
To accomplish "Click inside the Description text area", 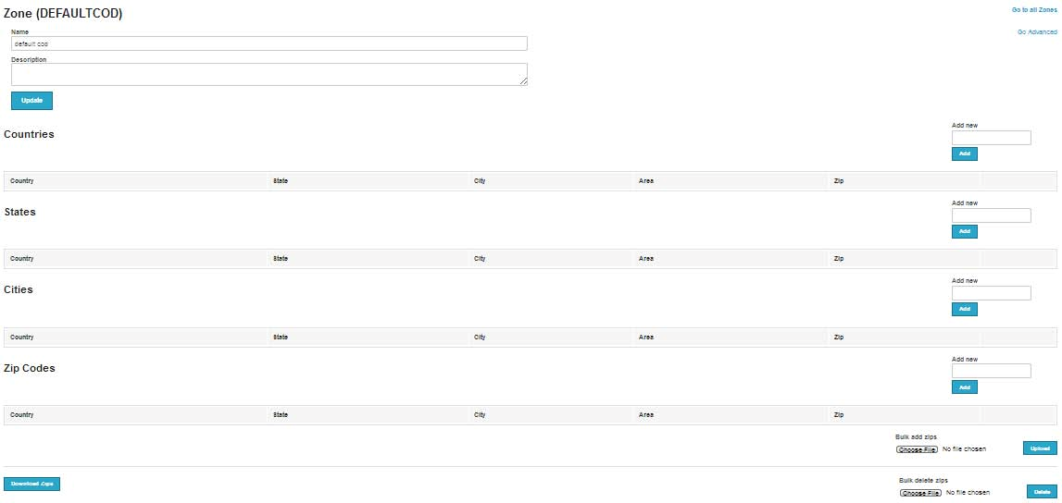I will (269, 74).
